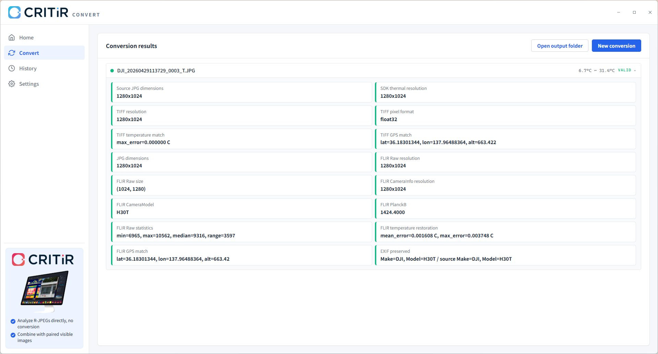Click FLIR GPS match coordinates
This screenshot has height=354, width=658.
point(173,259)
